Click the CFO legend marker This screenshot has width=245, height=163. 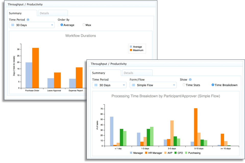176,153
